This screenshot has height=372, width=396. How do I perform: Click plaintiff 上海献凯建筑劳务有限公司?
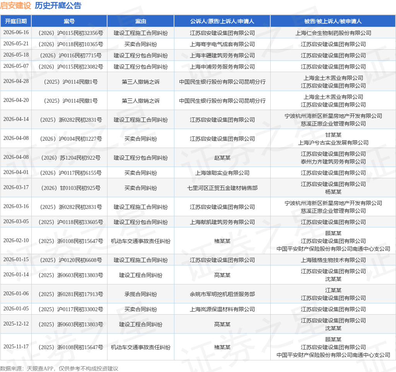coord(222,222)
